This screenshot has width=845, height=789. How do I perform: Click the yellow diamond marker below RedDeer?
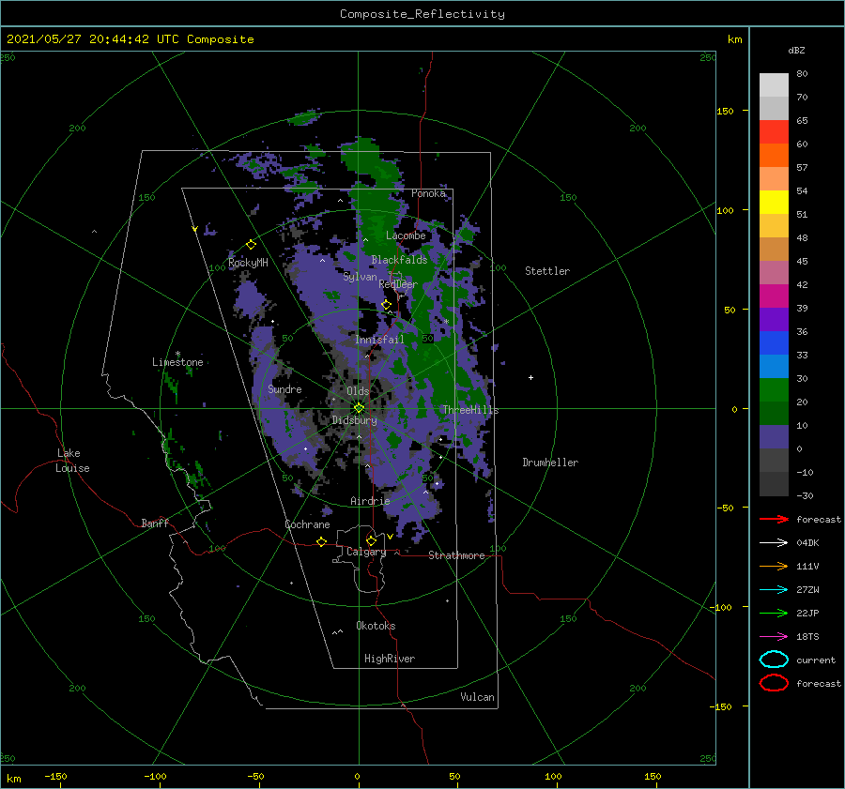pos(387,305)
